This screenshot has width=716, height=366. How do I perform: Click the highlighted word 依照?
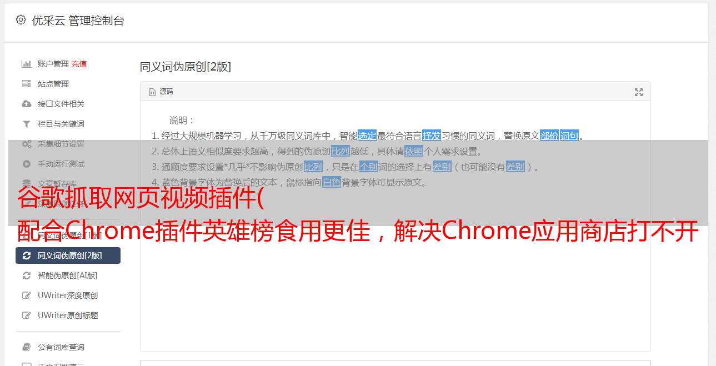coord(414,151)
